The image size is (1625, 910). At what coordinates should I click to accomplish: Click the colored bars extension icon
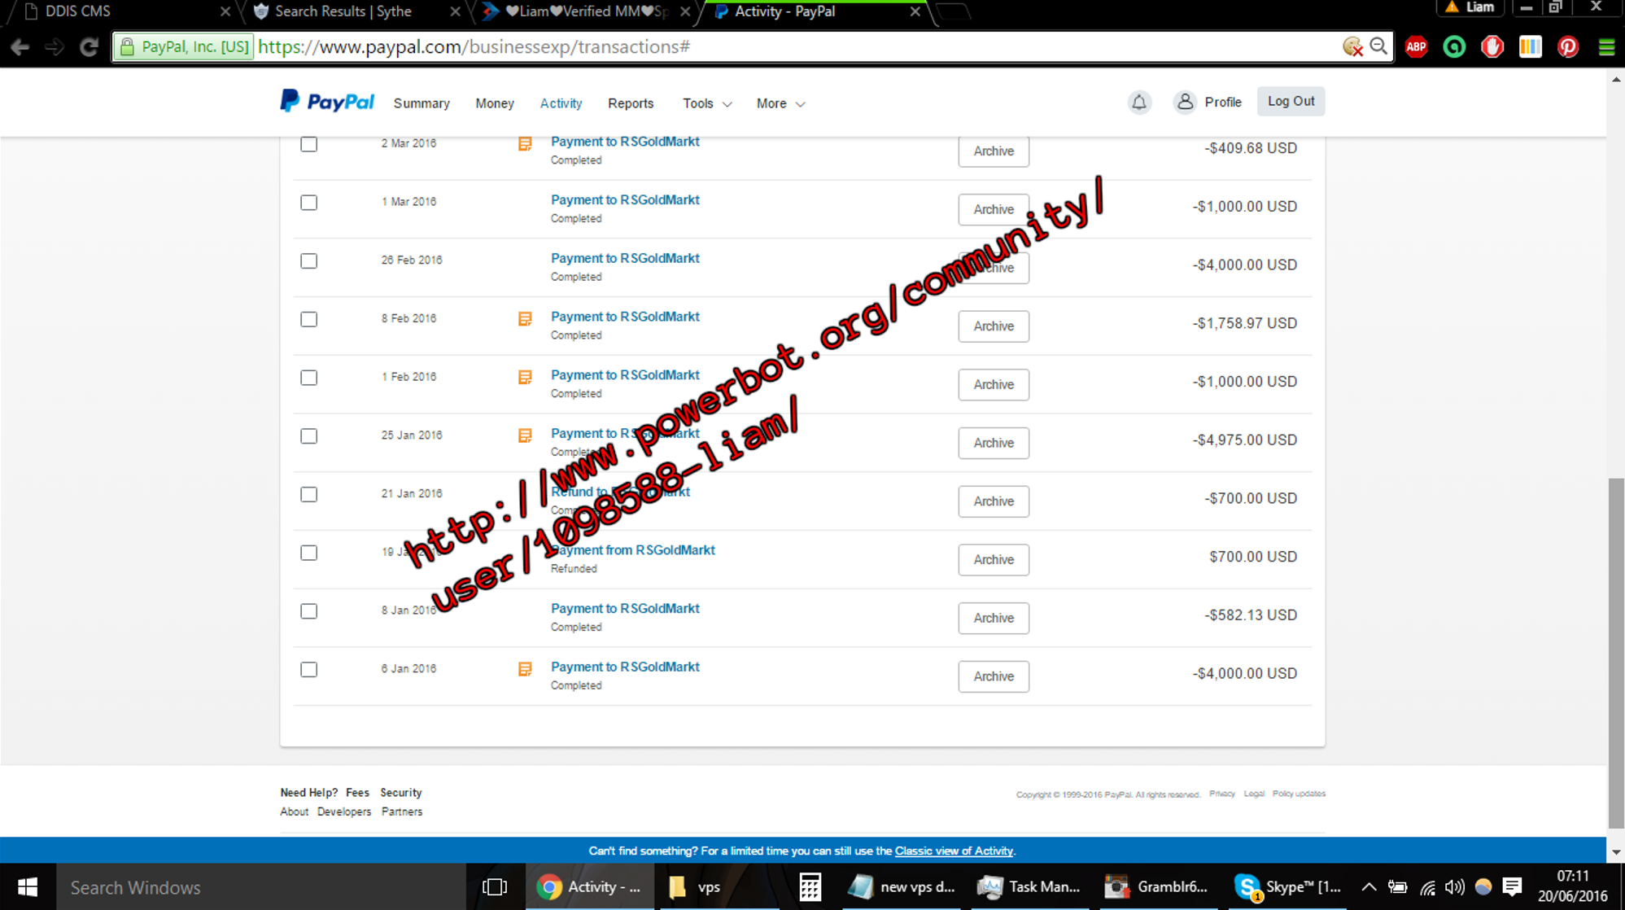pos(1530,47)
